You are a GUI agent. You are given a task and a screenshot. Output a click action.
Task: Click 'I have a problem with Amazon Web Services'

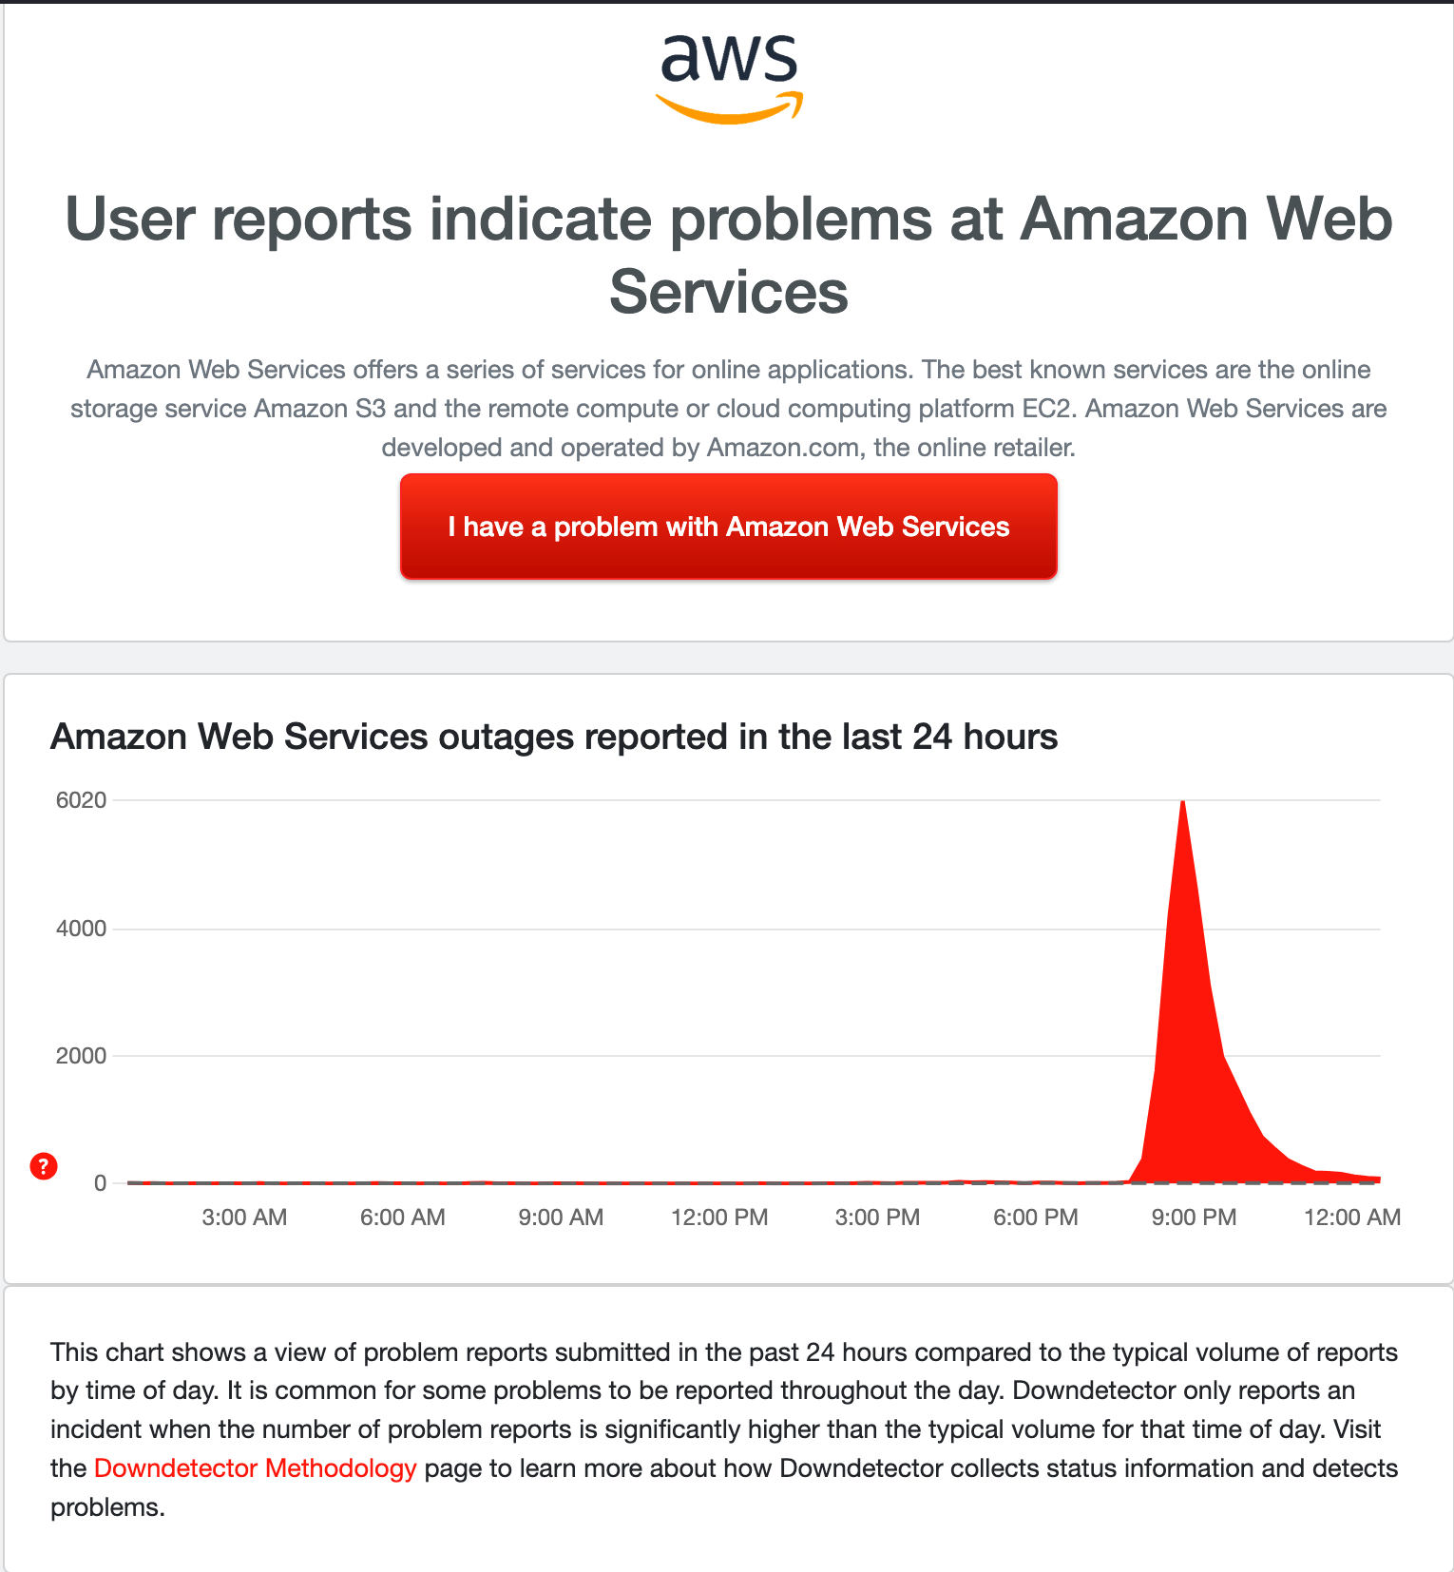728,527
